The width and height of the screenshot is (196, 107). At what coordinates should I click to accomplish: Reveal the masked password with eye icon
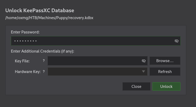tap(176, 41)
